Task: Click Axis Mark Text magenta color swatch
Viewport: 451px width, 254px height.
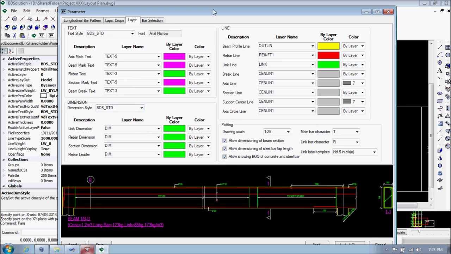Action: pyautogui.click(x=174, y=56)
